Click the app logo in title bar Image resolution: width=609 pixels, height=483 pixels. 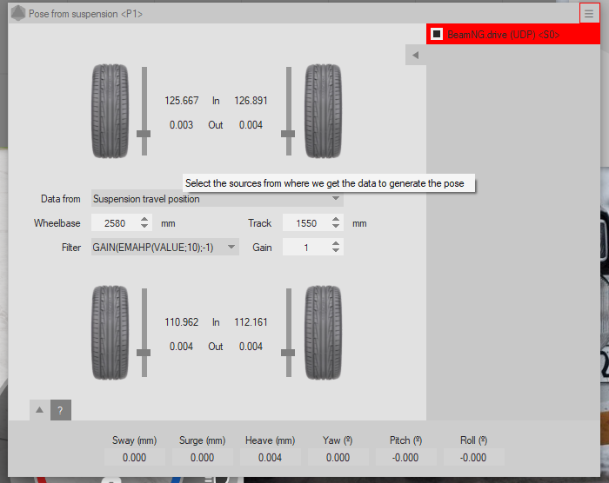click(17, 14)
